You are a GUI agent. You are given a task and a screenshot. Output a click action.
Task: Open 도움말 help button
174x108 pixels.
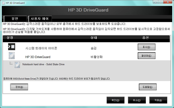(x=148, y=87)
